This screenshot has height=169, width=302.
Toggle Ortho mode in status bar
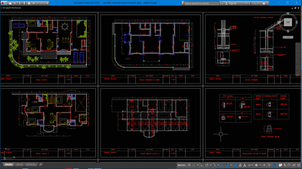202,165
